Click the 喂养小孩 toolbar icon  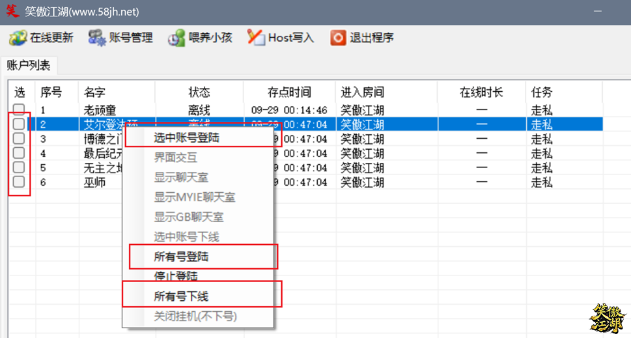176,38
